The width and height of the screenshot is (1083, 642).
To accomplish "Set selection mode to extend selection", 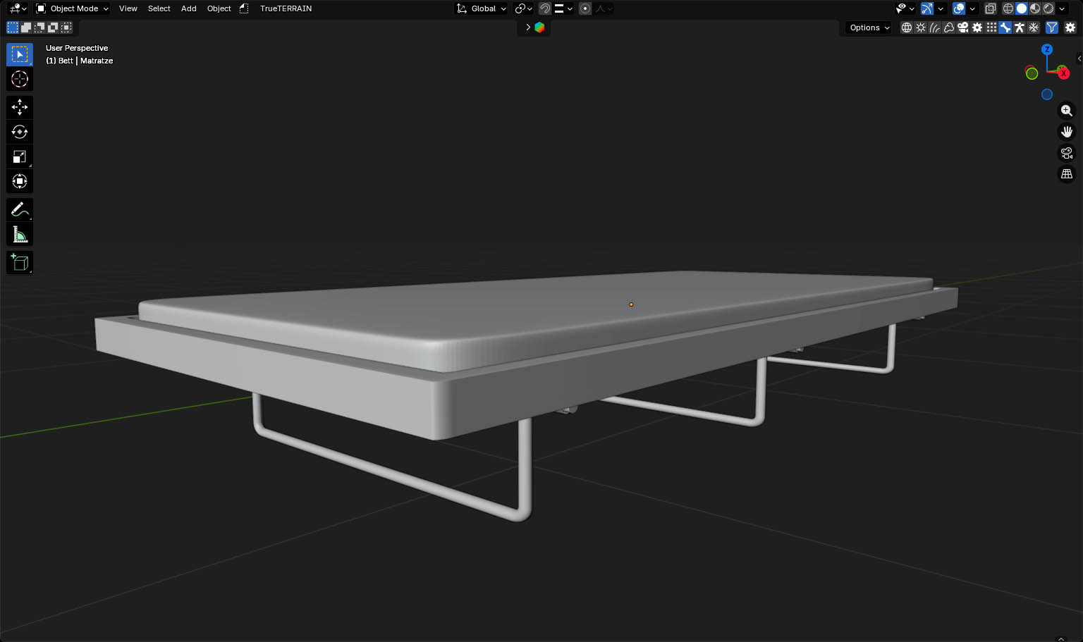I will (x=26, y=27).
